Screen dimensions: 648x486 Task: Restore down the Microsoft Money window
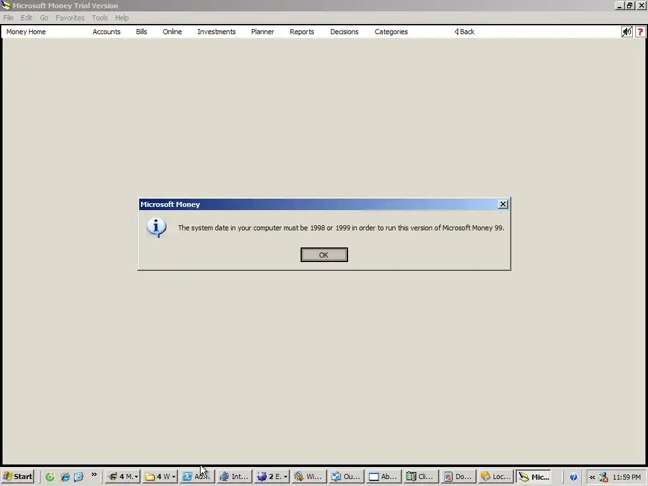[x=630, y=6]
